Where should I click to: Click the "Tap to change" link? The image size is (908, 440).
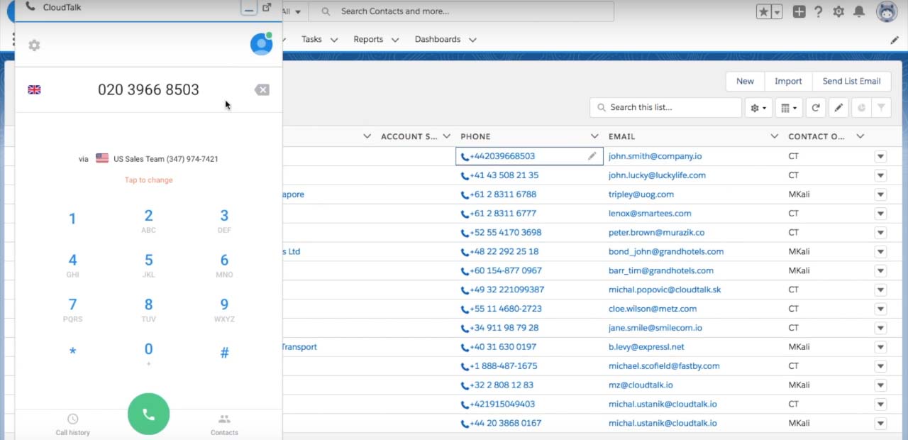(148, 180)
